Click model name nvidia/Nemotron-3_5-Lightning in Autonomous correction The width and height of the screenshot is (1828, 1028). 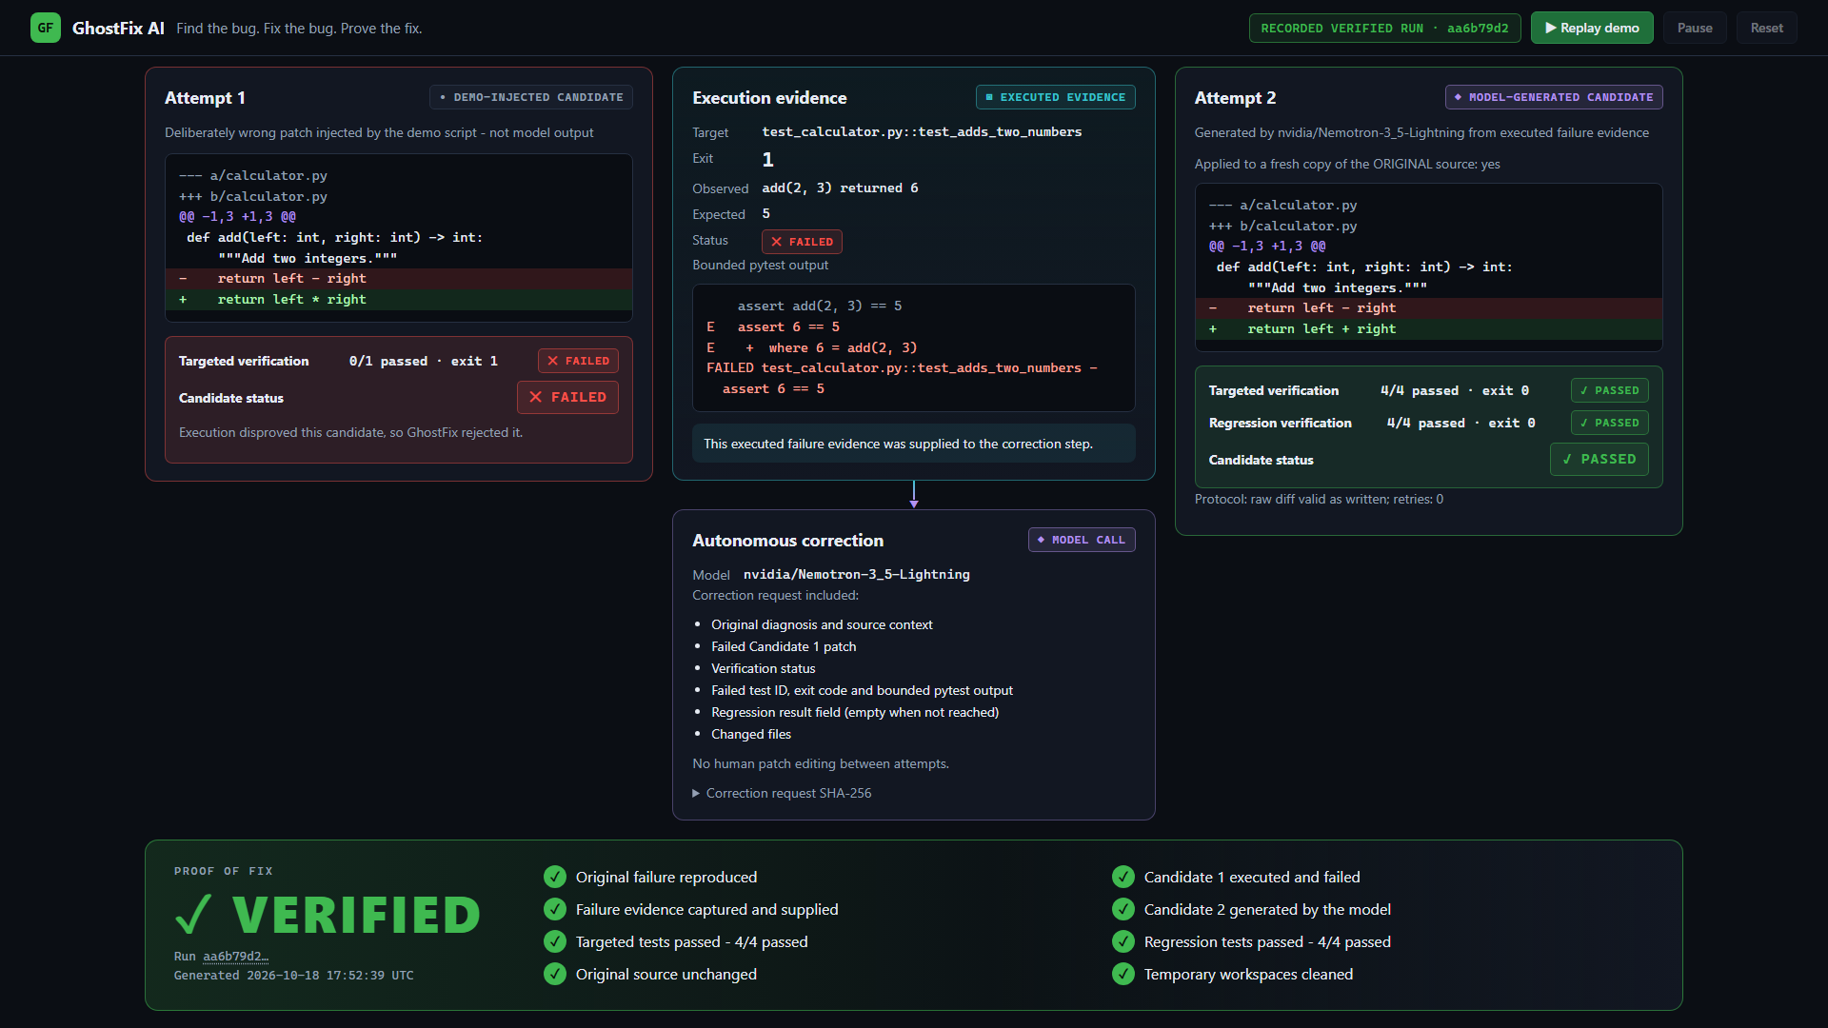(x=856, y=574)
